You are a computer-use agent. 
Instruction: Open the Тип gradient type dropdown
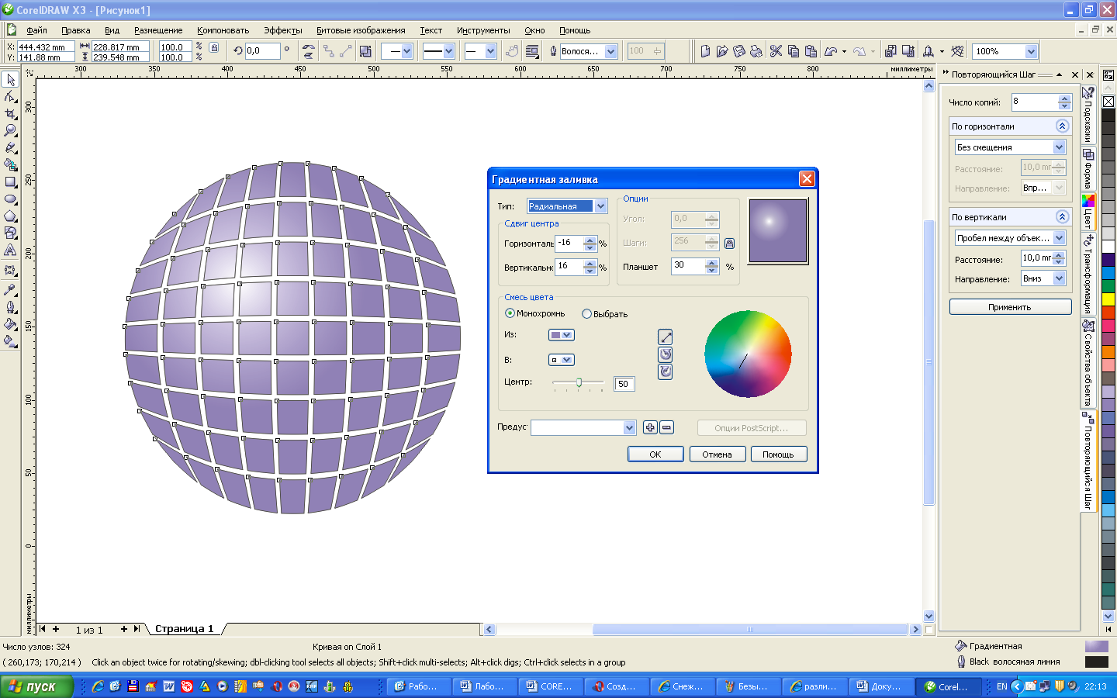point(600,206)
